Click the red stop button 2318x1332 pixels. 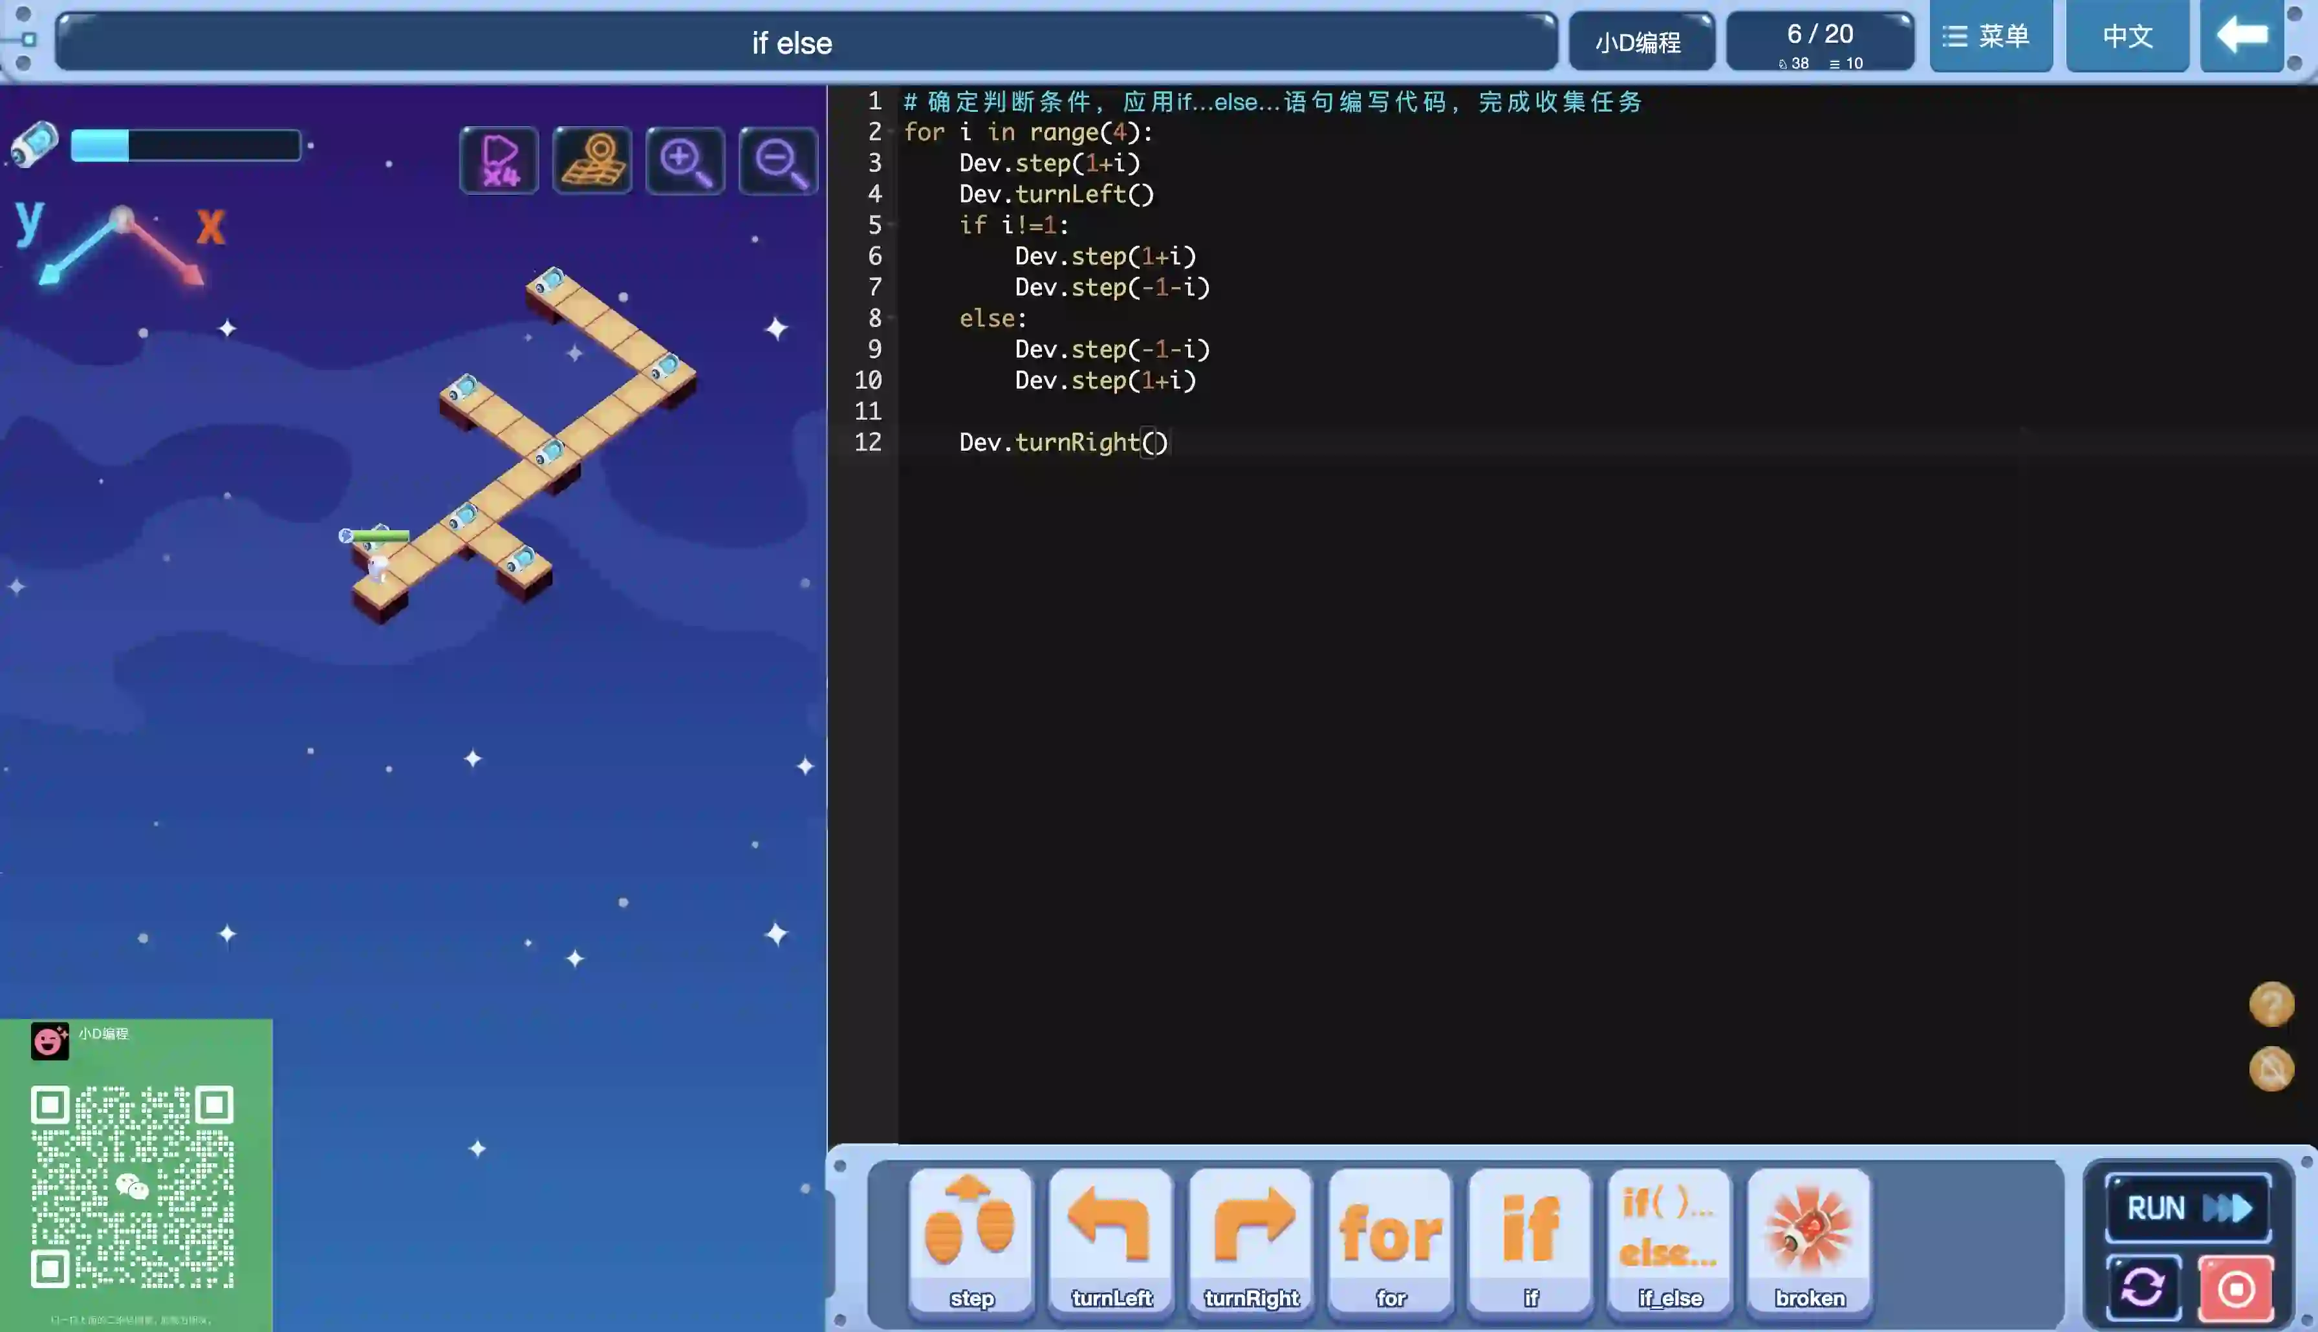point(2236,1288)
